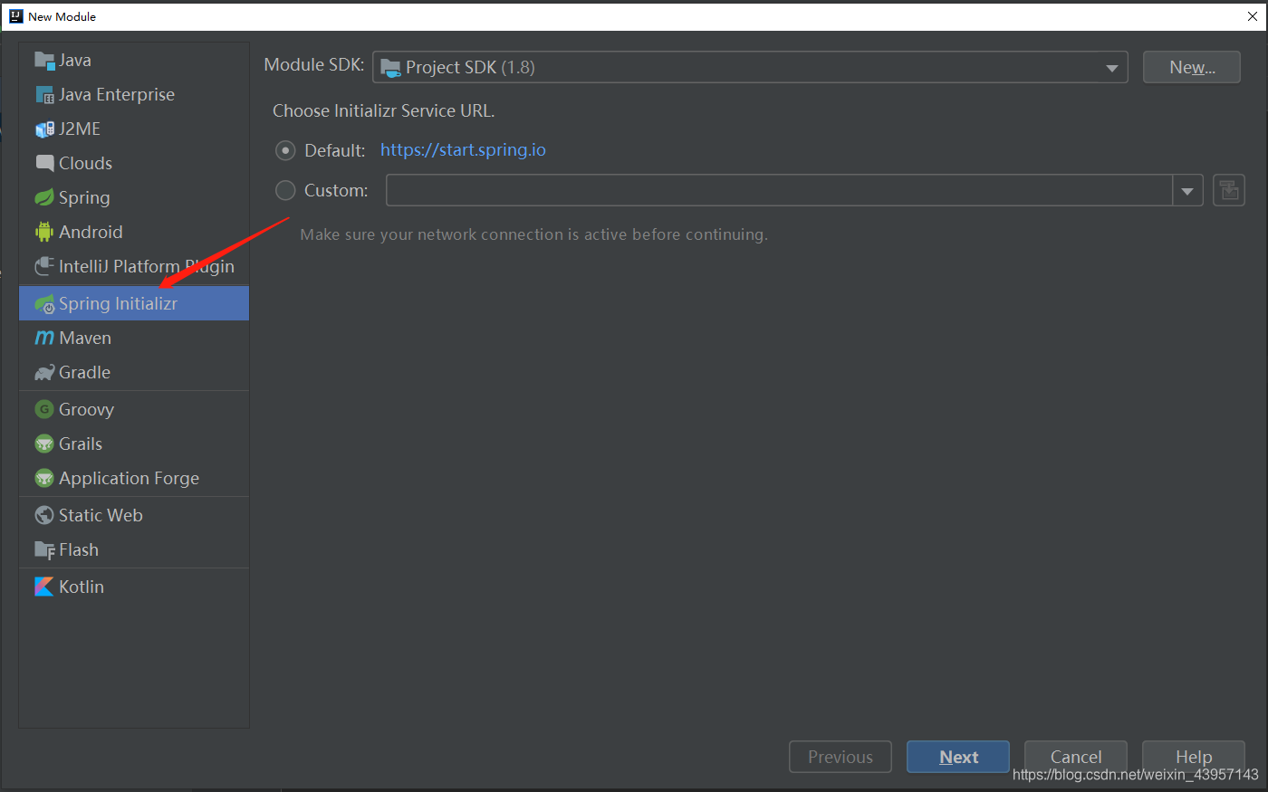The width and height of the screenshot is (1268, 792).
Task: Select Application Forge in the list
Action: 134,479
